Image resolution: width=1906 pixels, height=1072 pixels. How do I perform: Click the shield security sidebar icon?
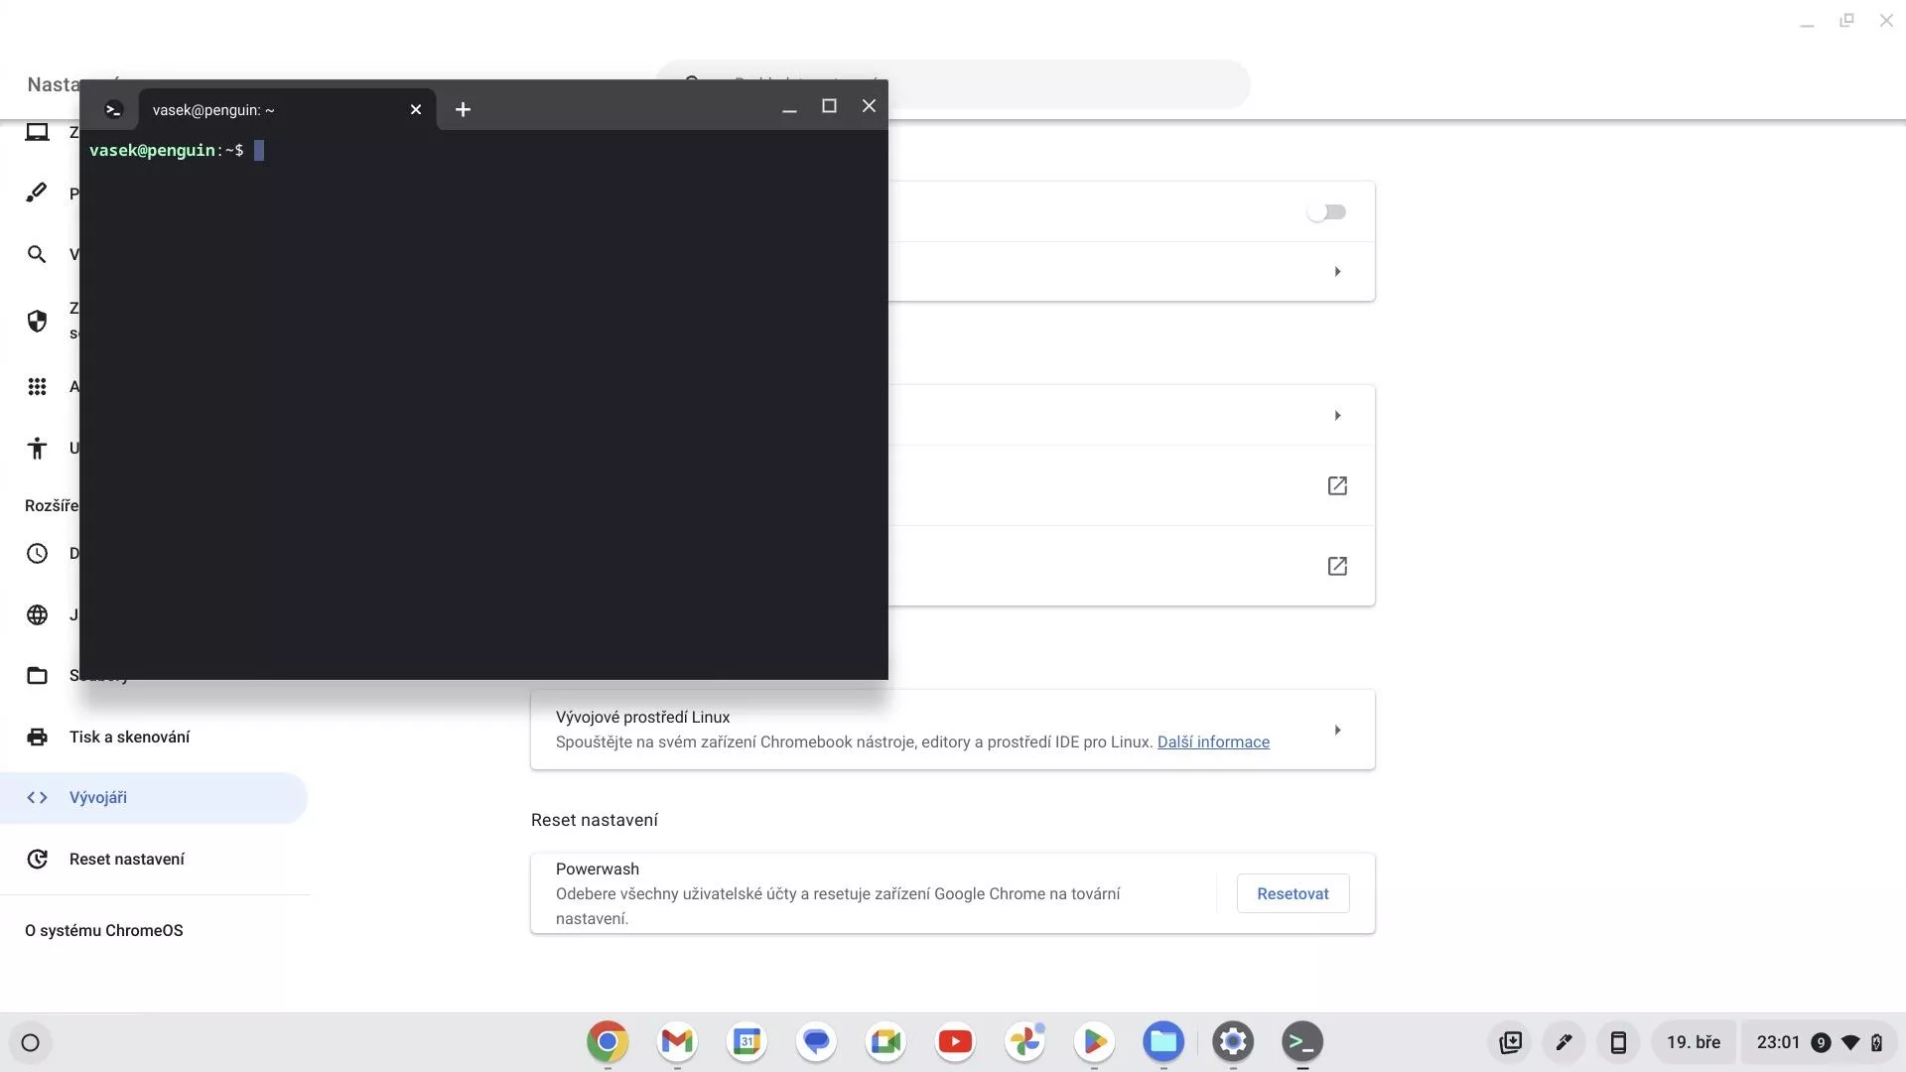click(37, 321)
